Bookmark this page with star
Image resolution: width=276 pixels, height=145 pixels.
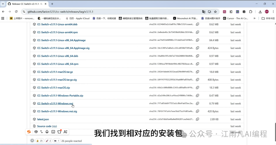[215, 12]
